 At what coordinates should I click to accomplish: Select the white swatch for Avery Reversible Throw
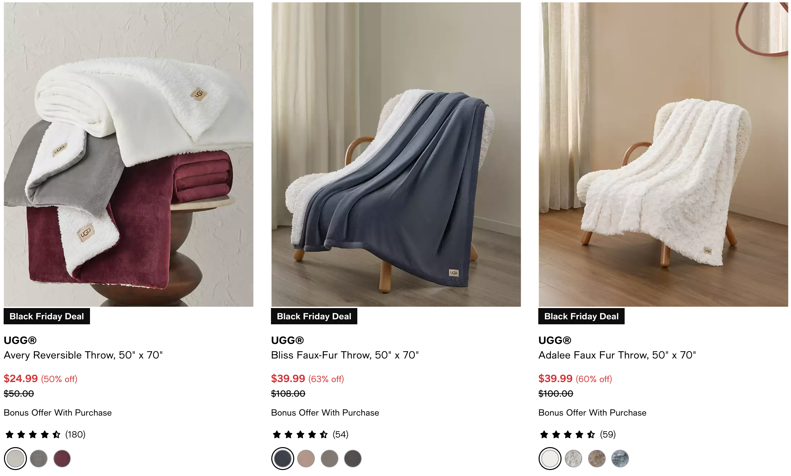(15, 458)
